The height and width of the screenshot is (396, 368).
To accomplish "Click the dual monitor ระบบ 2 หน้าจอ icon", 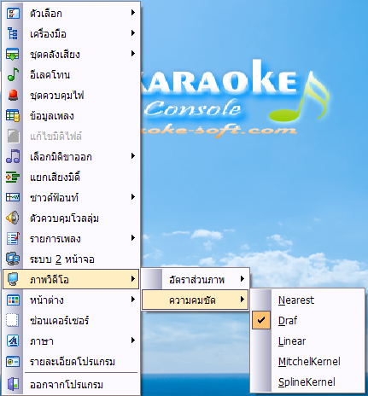I will [13, 259].
